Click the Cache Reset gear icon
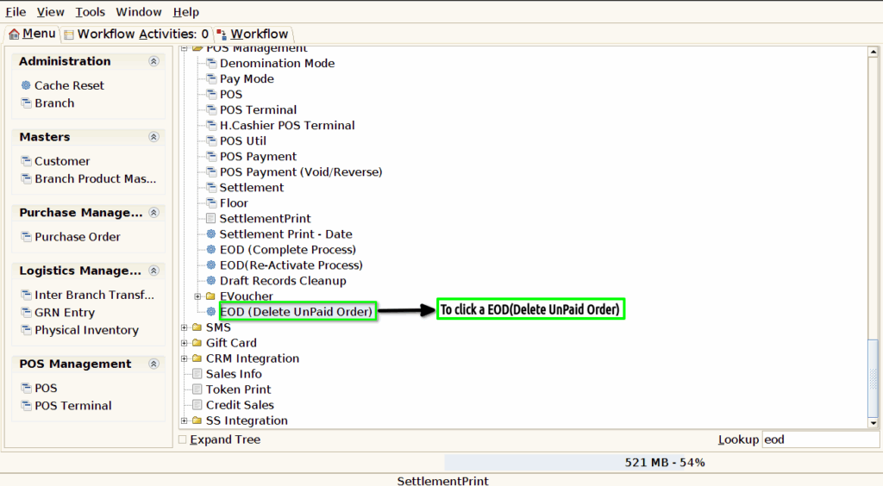The height and width of the screenshot is (486, 883). coord(26,85)
